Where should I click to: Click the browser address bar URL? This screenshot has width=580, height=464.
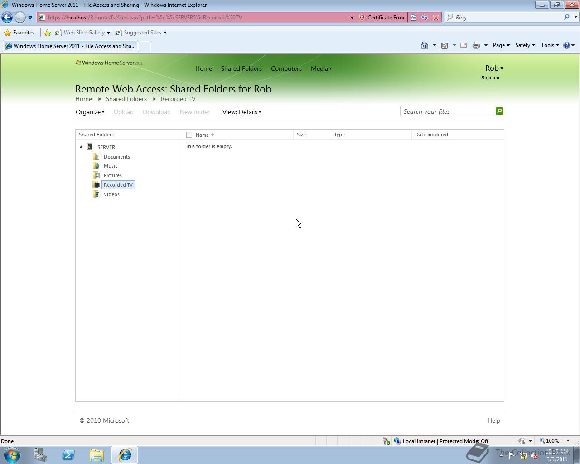point(145,17)
